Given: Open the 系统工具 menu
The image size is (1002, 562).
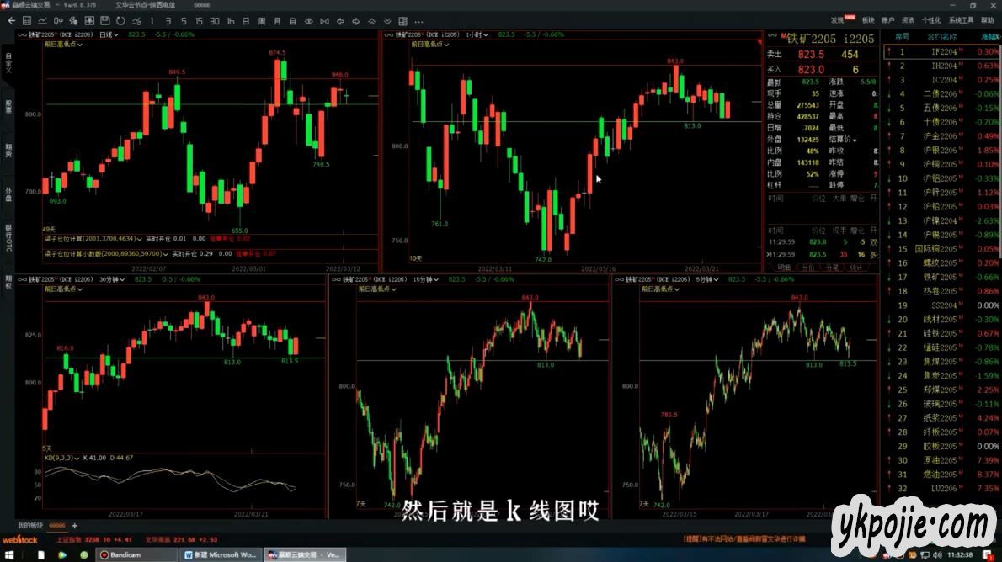Looking at the screenshot, I should [961, 19].
